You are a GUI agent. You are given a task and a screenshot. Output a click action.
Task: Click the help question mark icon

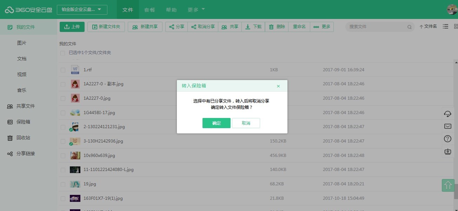447,139
